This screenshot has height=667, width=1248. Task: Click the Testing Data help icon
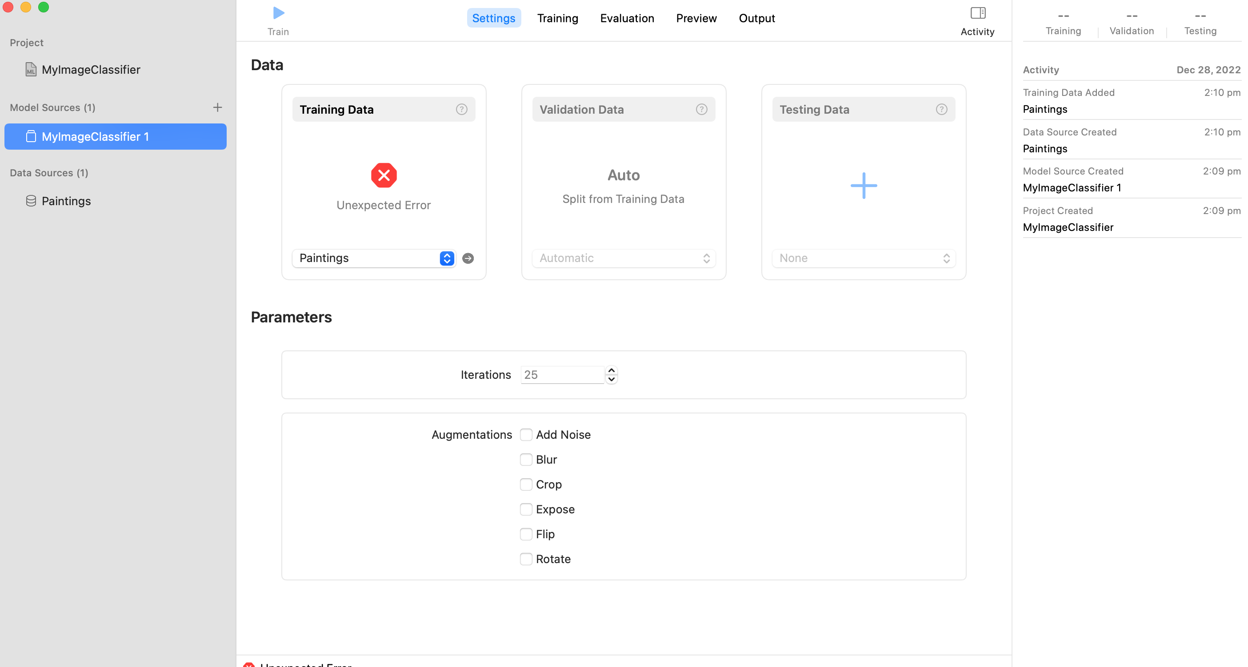tap(941, 109)
